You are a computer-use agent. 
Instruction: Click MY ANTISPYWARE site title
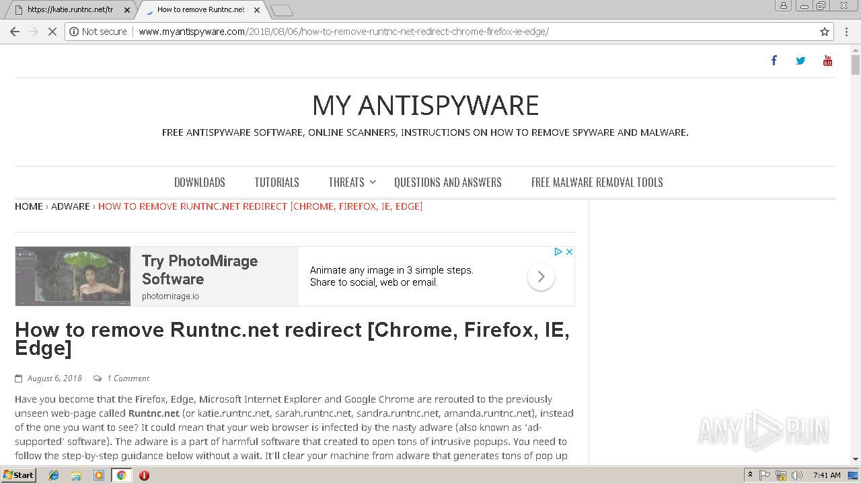(x=425, y=106)
